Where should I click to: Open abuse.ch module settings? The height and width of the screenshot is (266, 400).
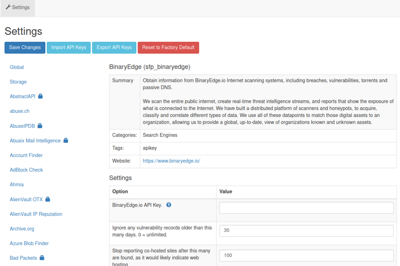[x=20, y=111]
